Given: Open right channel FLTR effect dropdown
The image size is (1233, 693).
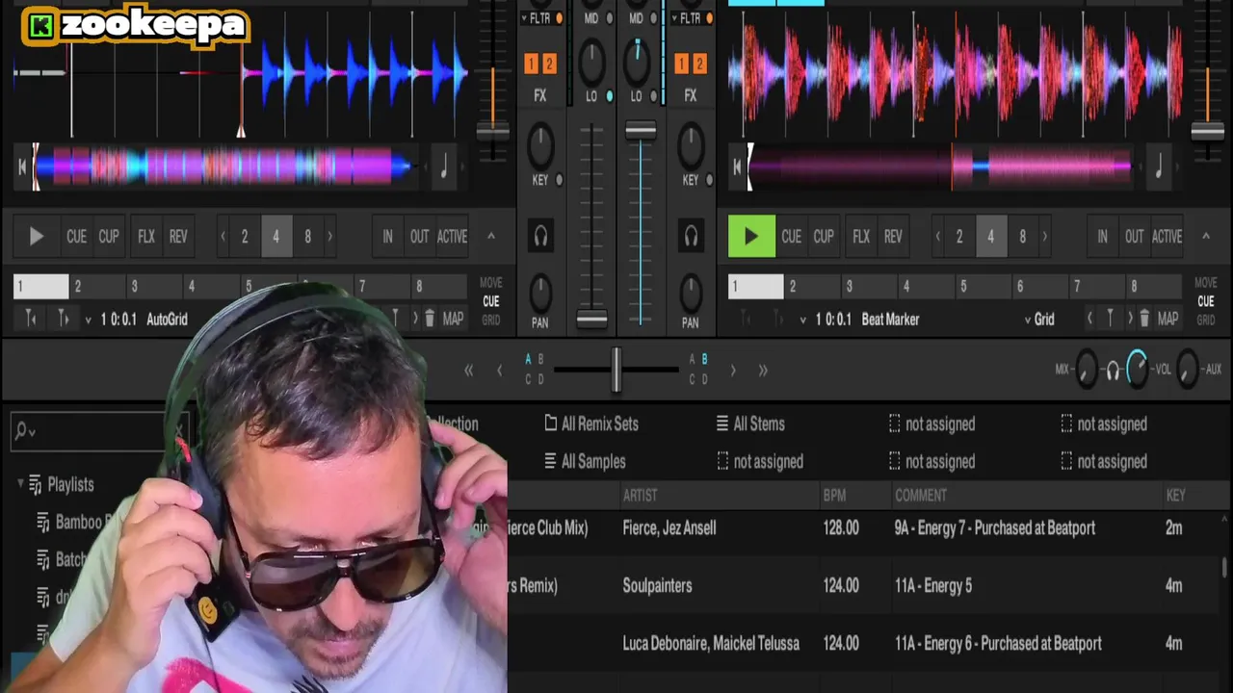Looking at the screenshot, I should click(x=674, y=18).
